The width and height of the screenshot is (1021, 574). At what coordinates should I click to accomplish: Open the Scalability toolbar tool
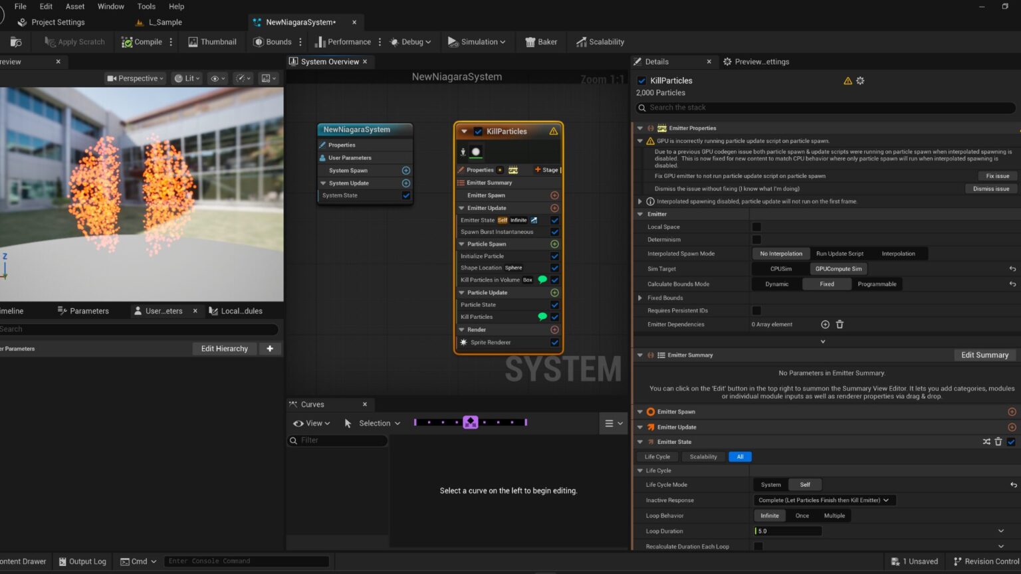pos(600,41)
